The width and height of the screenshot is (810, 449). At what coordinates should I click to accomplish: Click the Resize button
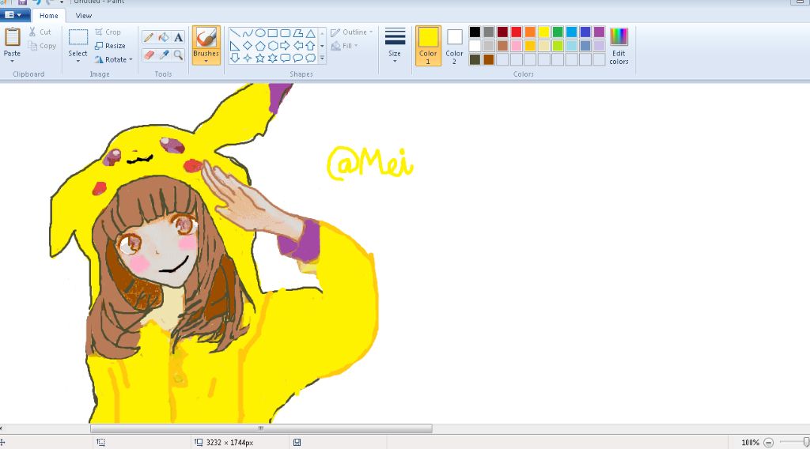[110, 46]
